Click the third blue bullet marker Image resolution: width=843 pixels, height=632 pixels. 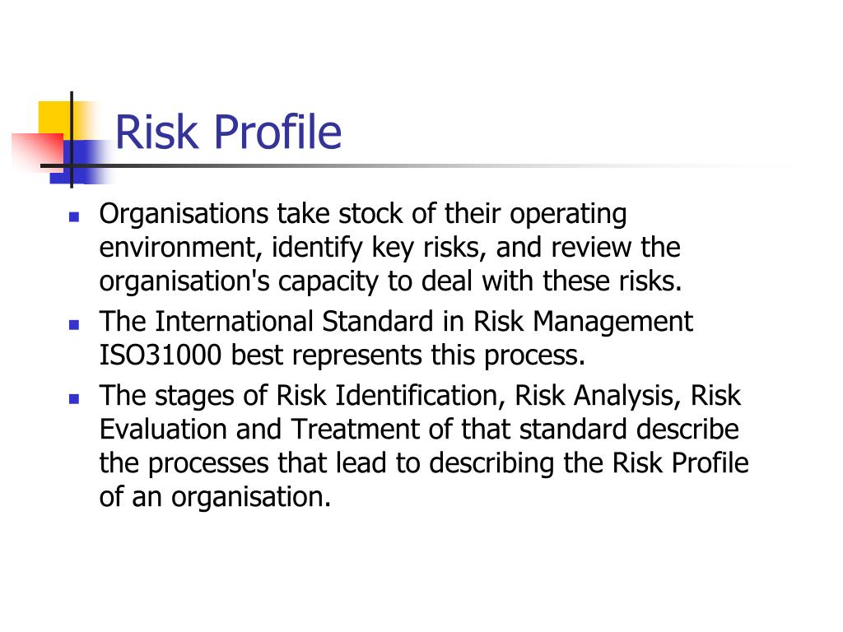[x=74, y=399]
